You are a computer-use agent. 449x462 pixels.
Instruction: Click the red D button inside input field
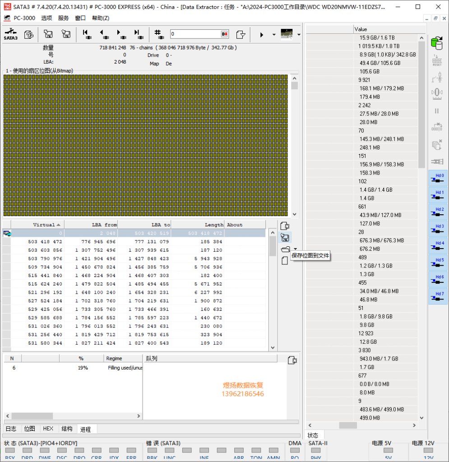(x=225, y=34)
